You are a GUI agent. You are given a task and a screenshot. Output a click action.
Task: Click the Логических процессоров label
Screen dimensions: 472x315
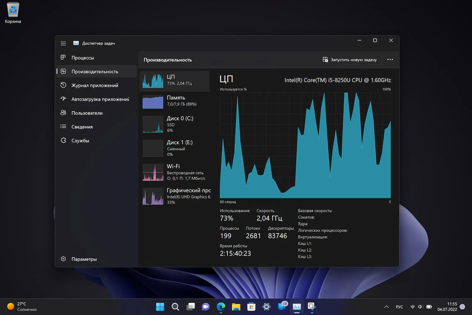tap(323, 231)
